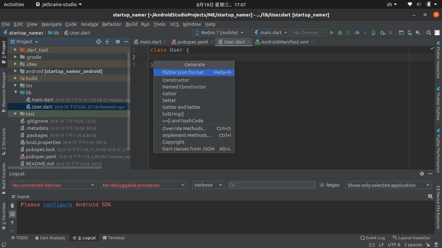Open the Dart Analysis tool window
Viewport: 442px width, 248px height.
(x=50, y=238)
